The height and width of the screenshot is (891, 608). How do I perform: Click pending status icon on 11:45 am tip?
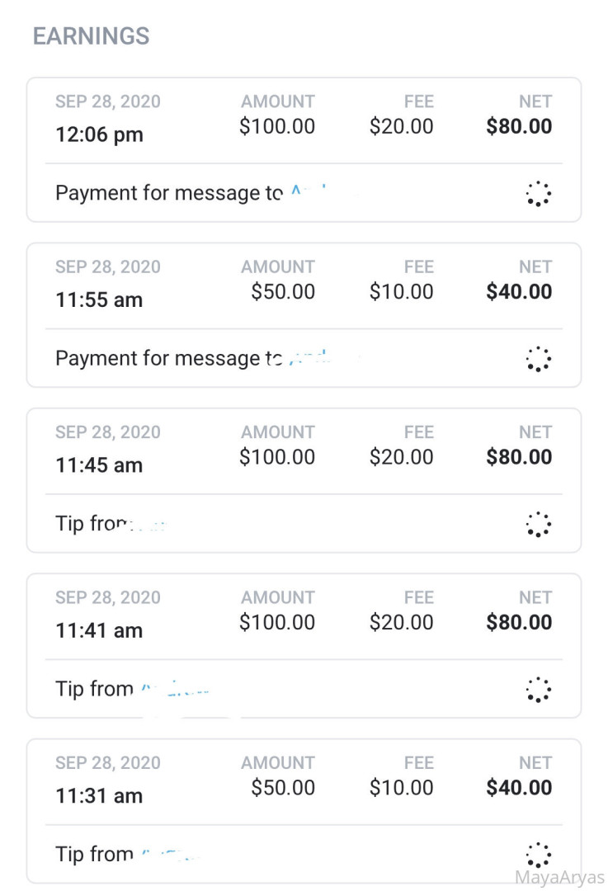point(538,524)
